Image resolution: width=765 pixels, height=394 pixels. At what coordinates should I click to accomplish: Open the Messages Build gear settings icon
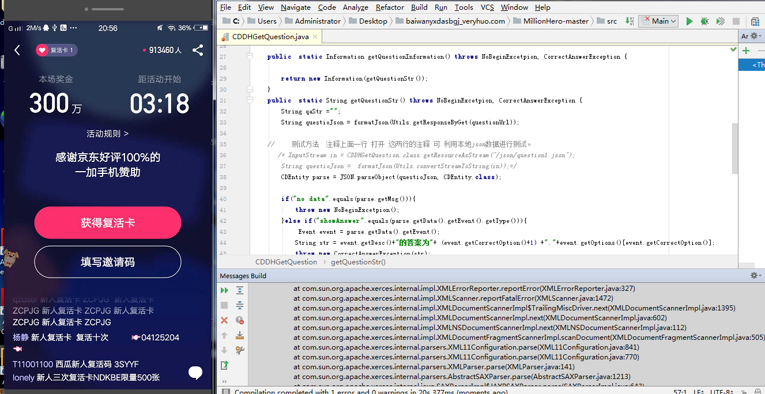(755, 276)
